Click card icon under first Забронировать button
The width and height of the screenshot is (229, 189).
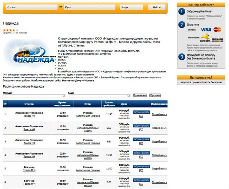(x=141, y=116)
